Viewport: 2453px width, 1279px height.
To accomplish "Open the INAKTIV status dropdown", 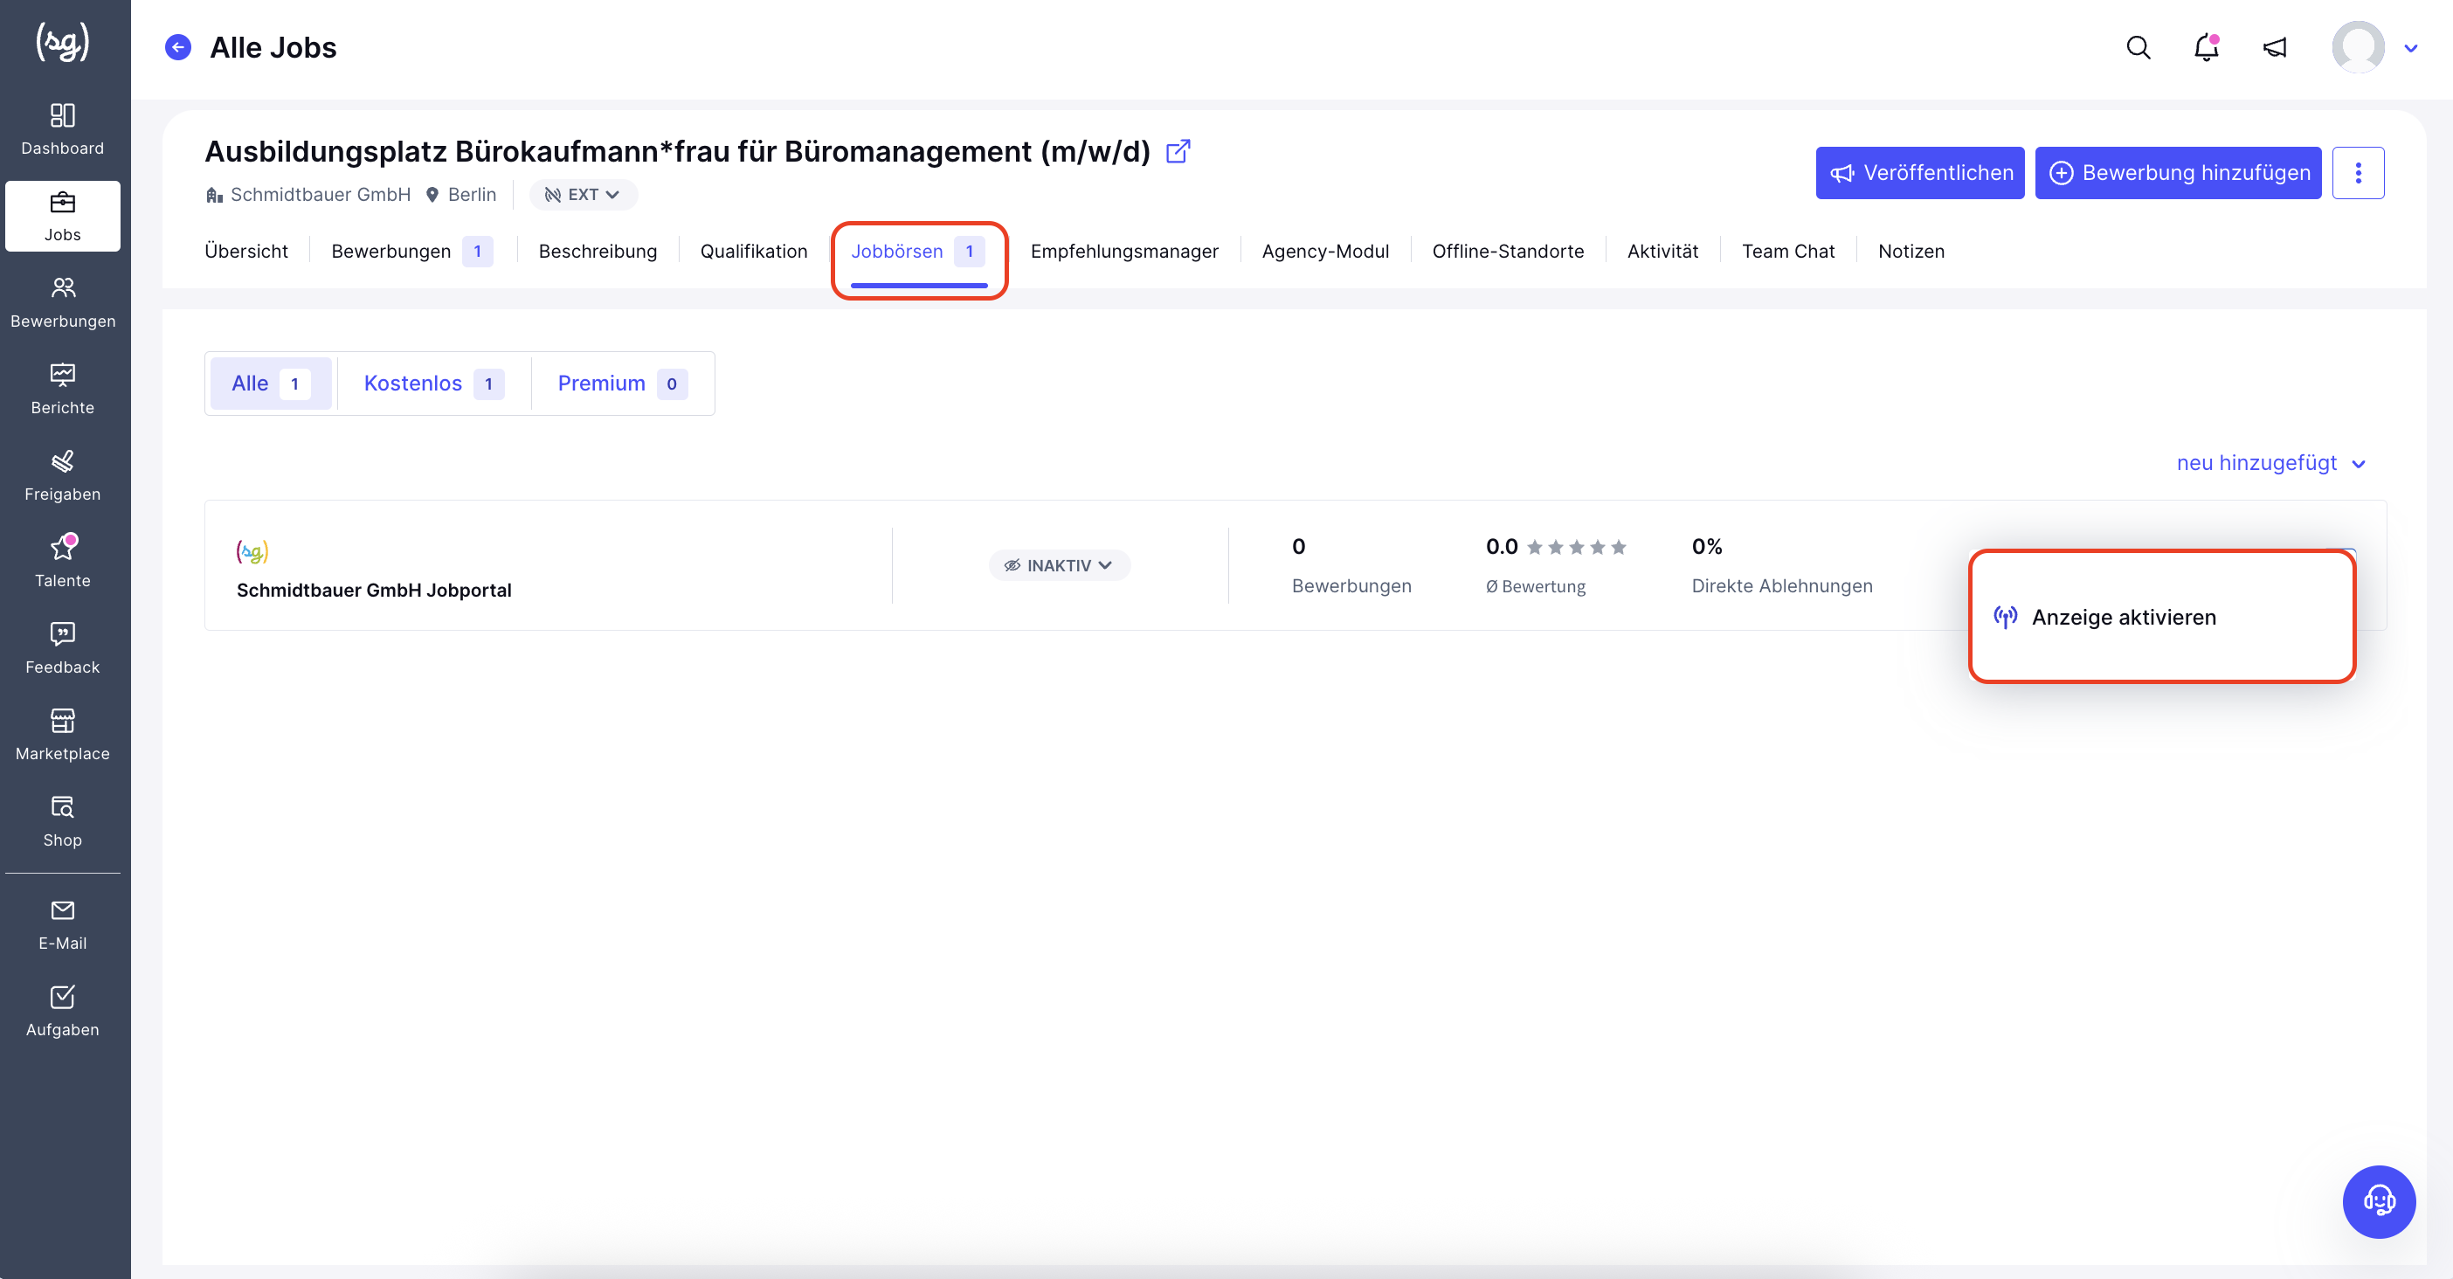I will [1059, 566].
